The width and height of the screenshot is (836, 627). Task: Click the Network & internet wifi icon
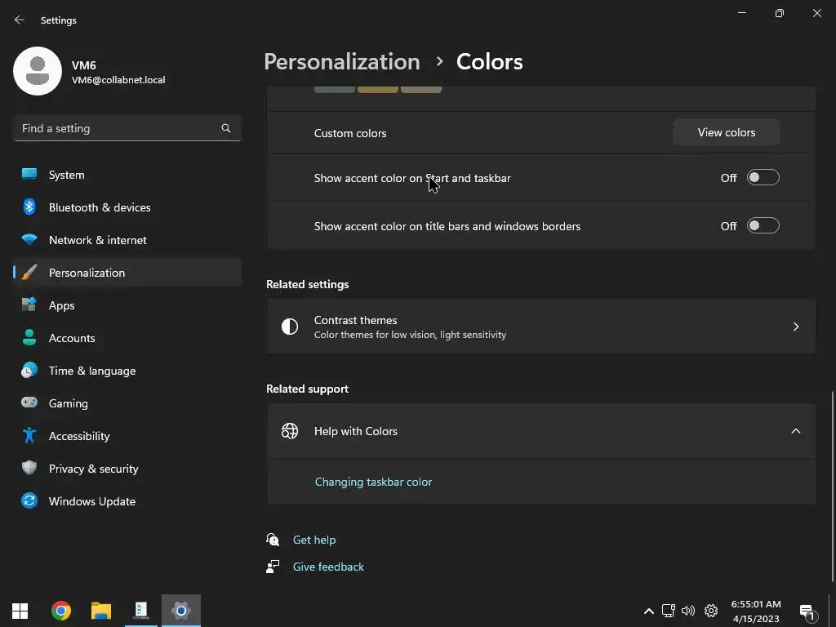tap(29, 240)
